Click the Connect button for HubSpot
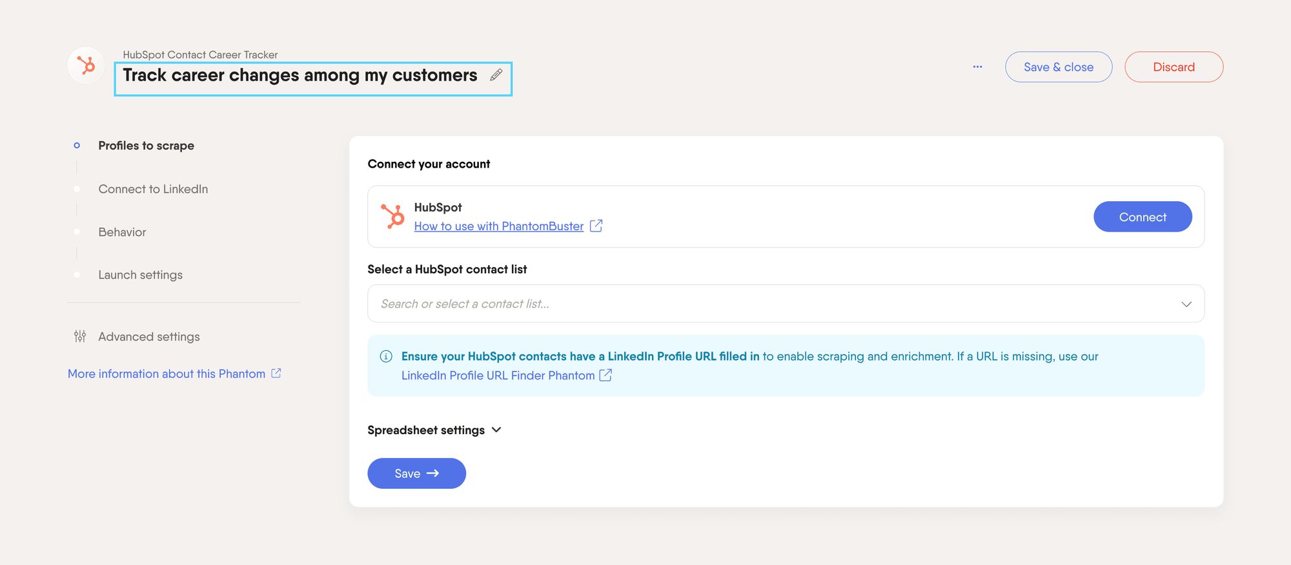 1143,217
